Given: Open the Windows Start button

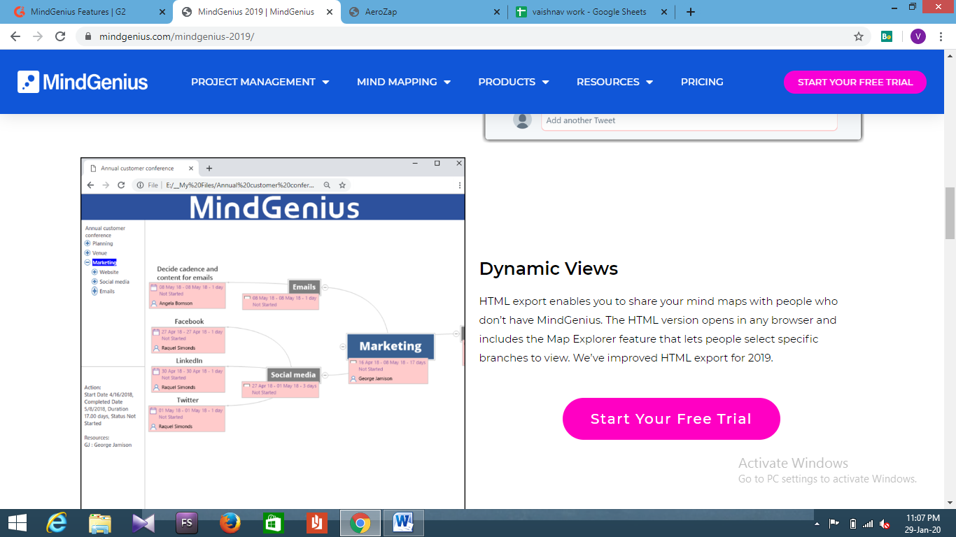Looking at the screenshot, I should pyautogui.click(x=17, y=522).
